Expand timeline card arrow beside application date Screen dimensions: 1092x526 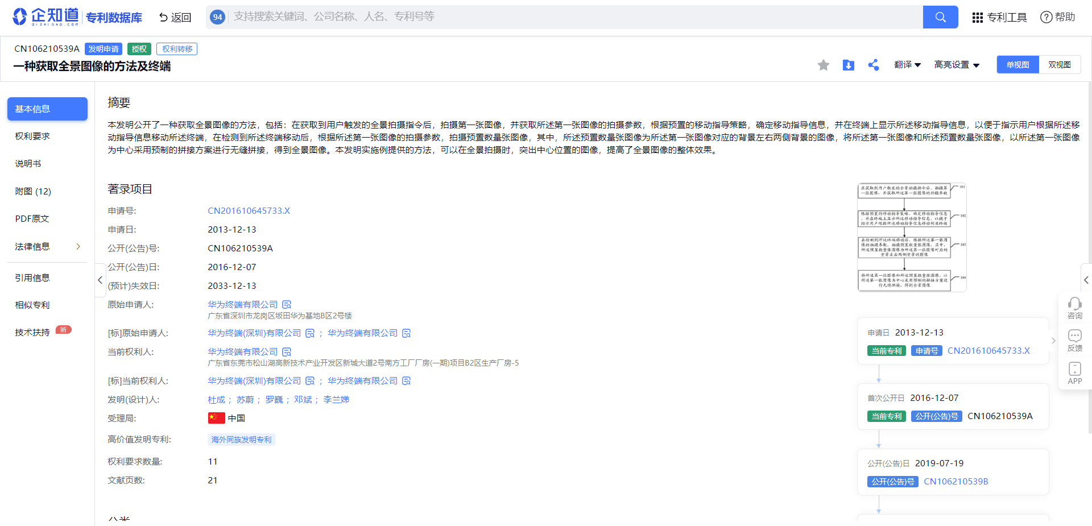[1053, 341]
